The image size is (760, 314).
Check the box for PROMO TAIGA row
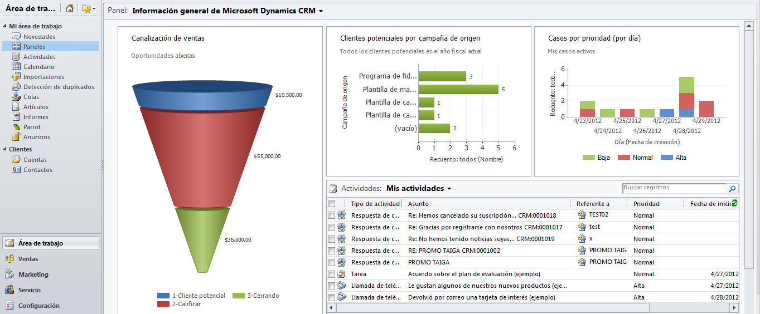click(x=332, y=262)
